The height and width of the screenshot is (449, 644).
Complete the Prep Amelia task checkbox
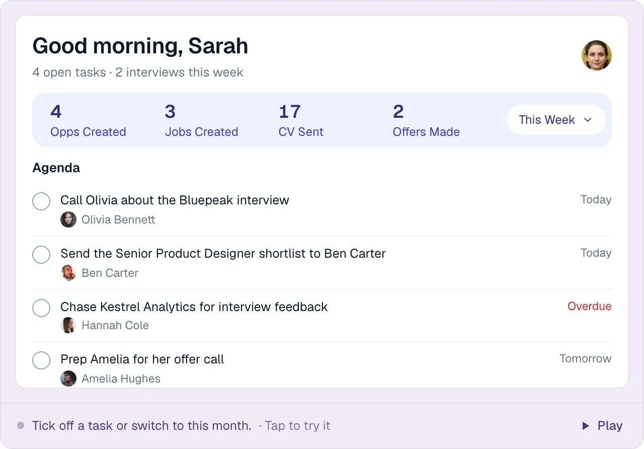coord(41,360)
